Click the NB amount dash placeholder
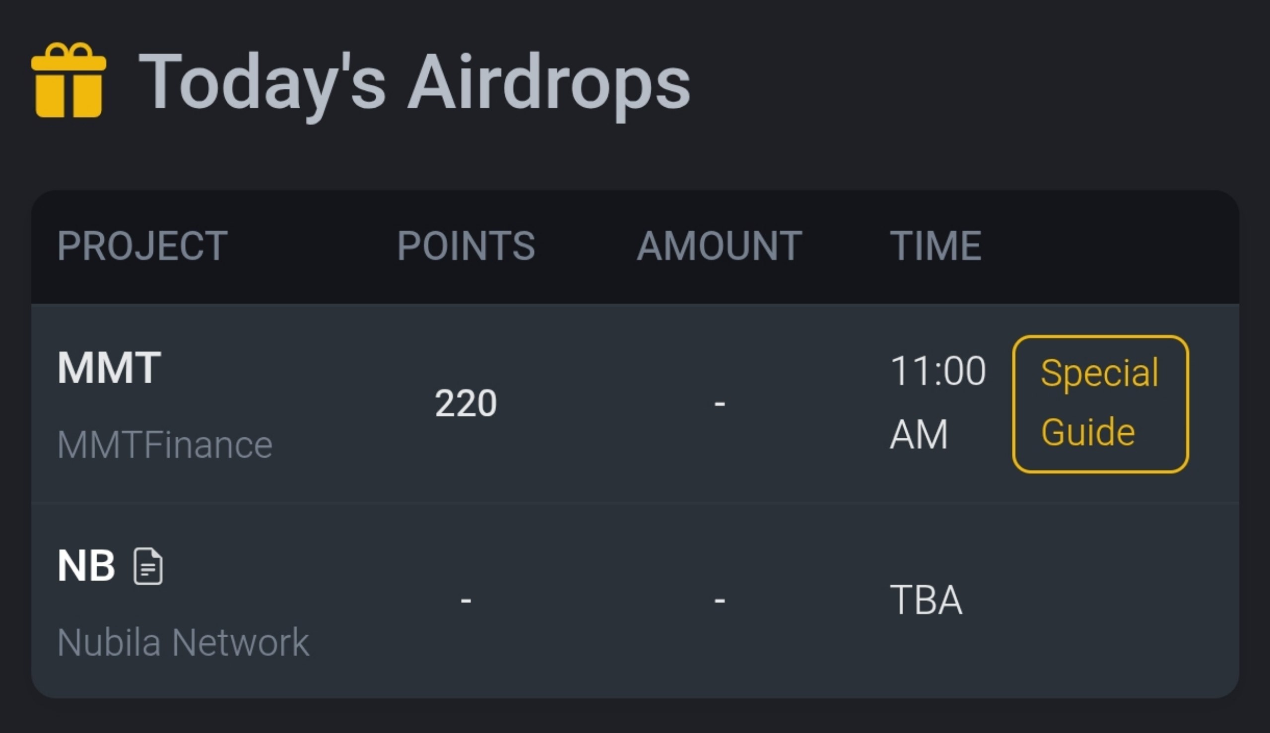 pyautogui.click(x=719, y=600)
